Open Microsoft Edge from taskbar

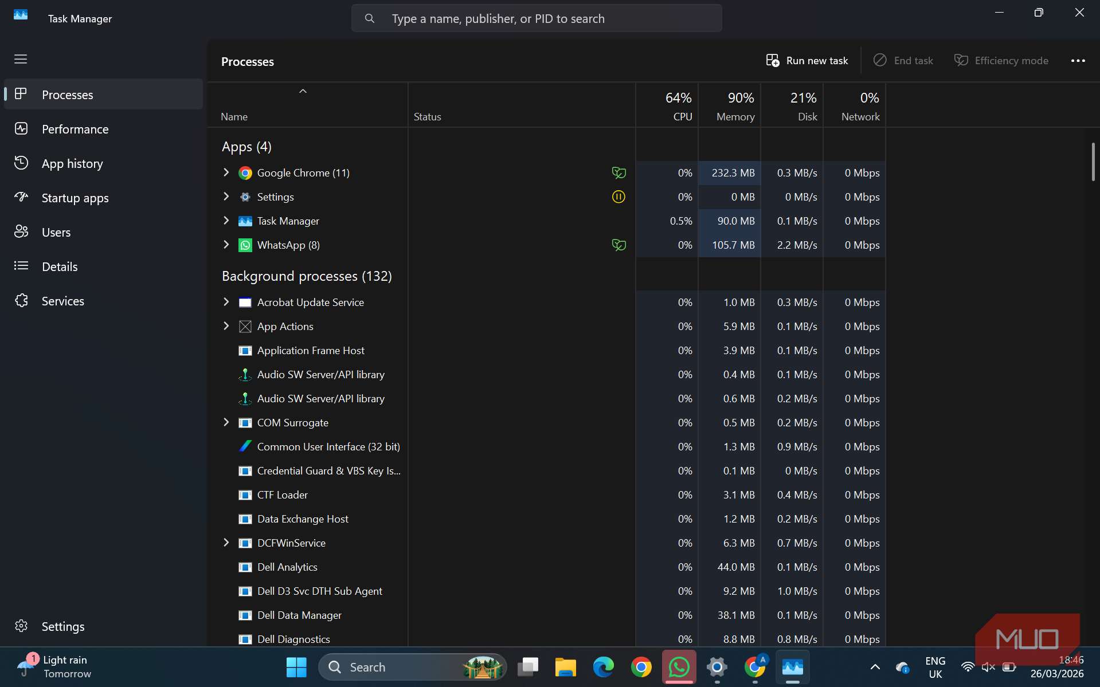coord(603,667)
